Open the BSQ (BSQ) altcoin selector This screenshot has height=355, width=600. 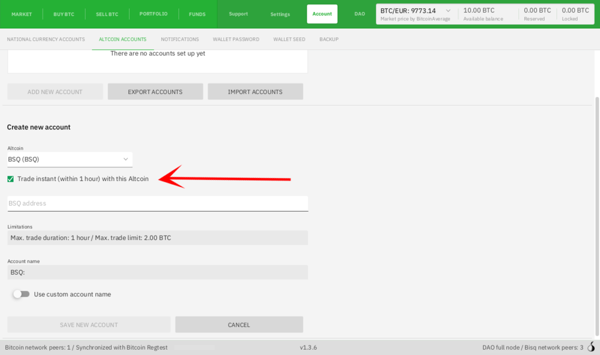(x=69, y=160)
